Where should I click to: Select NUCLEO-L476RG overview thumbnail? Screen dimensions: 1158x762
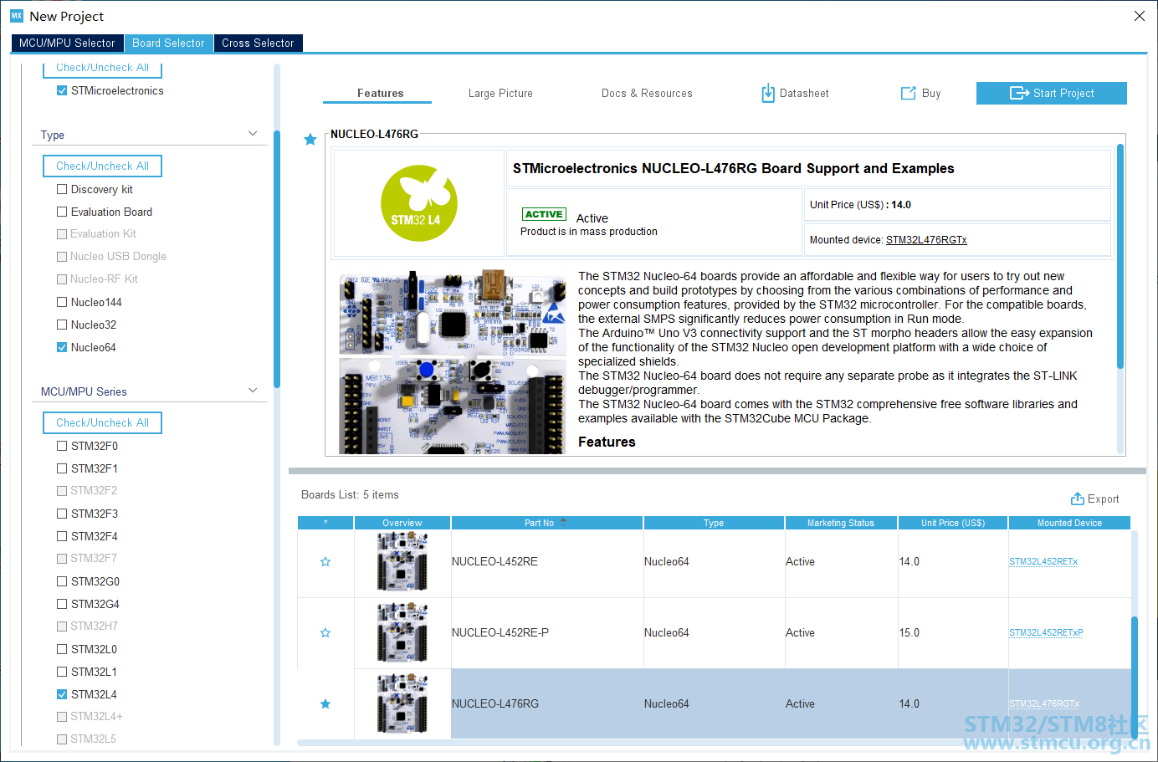point(402,704)
